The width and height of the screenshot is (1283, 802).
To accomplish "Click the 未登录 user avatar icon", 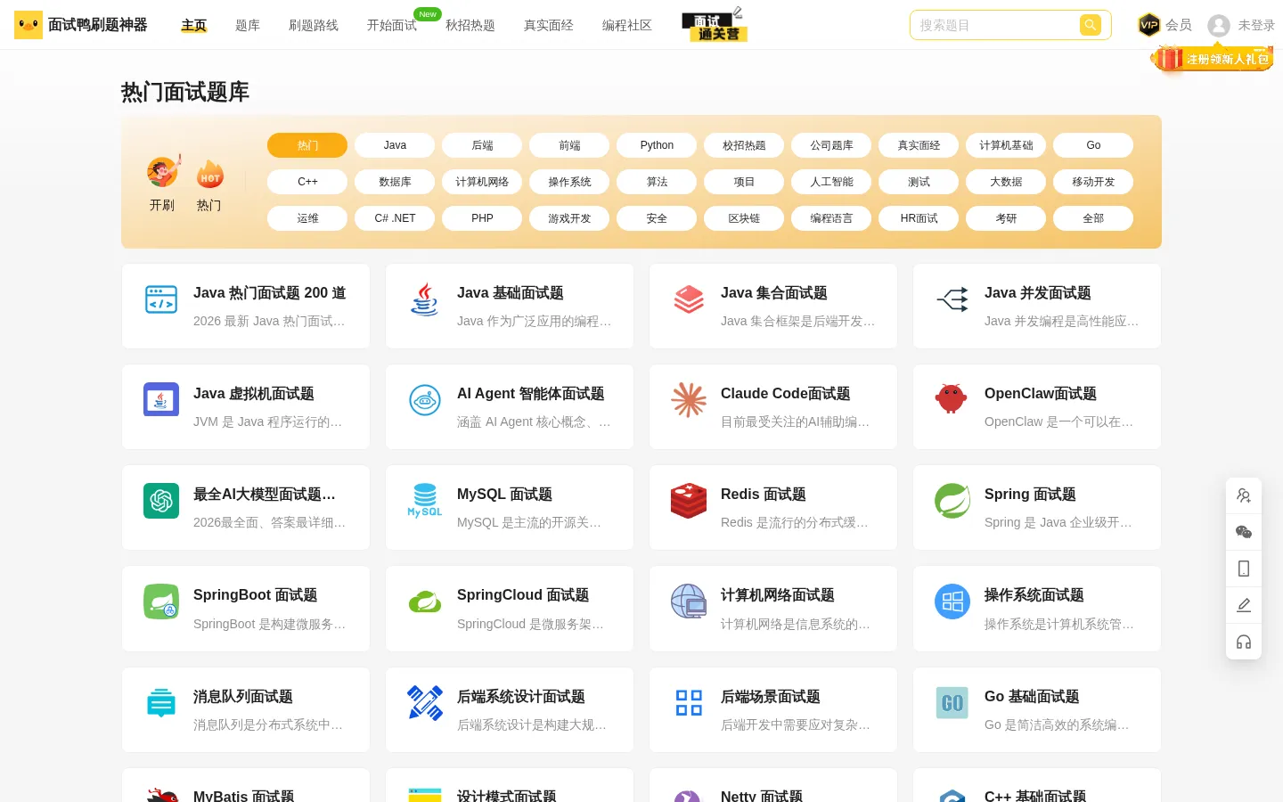I will click(x=1219, y=26).
